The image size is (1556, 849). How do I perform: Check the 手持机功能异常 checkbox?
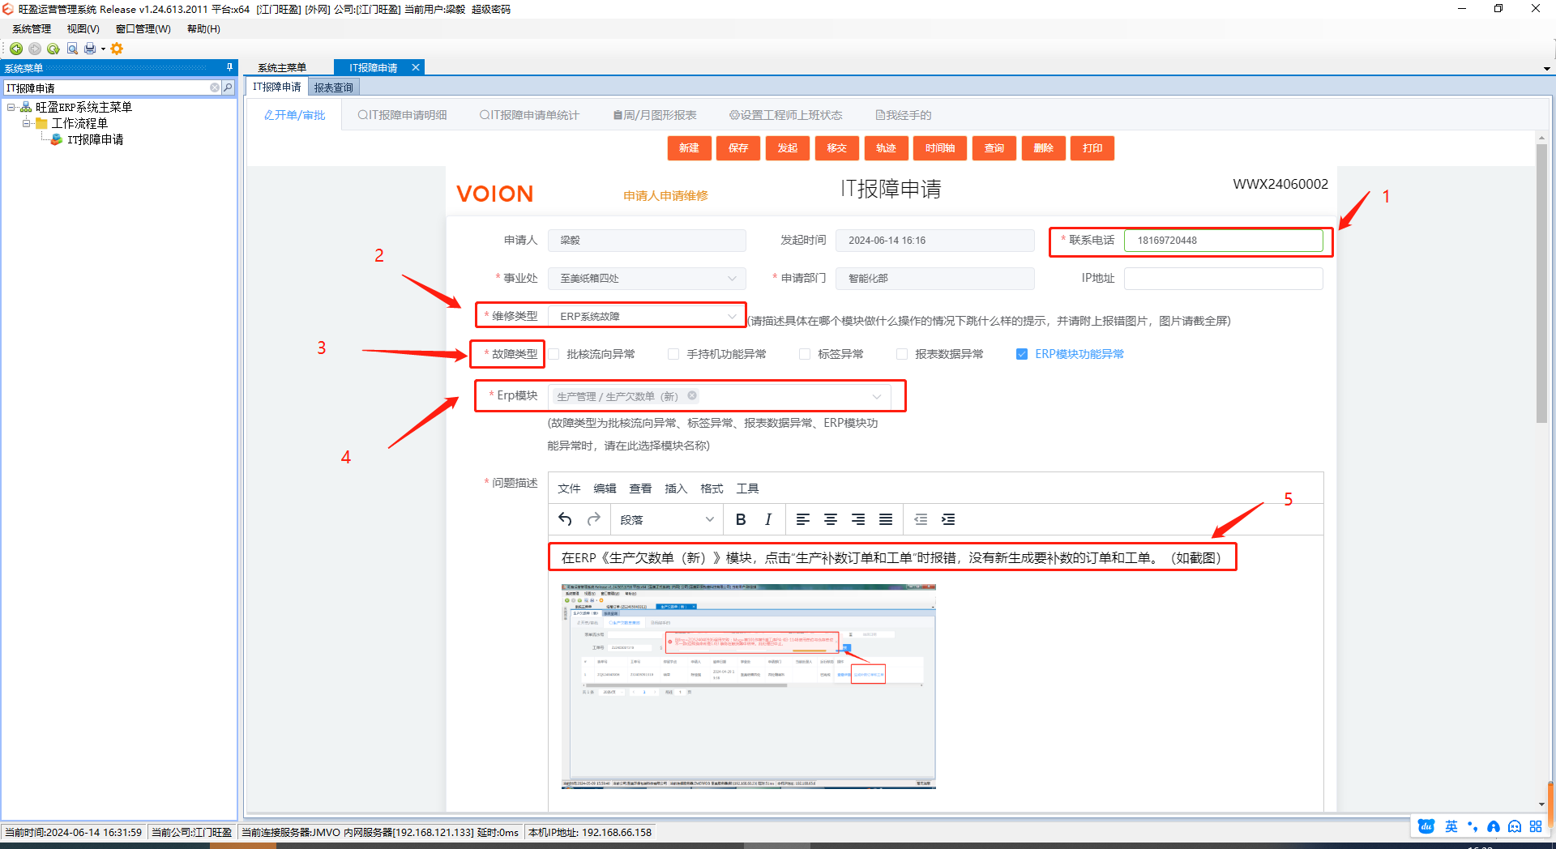pyautogui.click(x=673, y=354)
